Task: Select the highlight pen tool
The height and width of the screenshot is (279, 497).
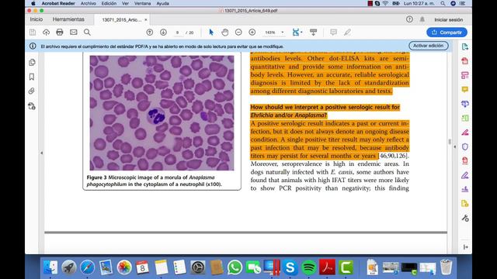Action: pyautogui.click(x=347, y=33)
